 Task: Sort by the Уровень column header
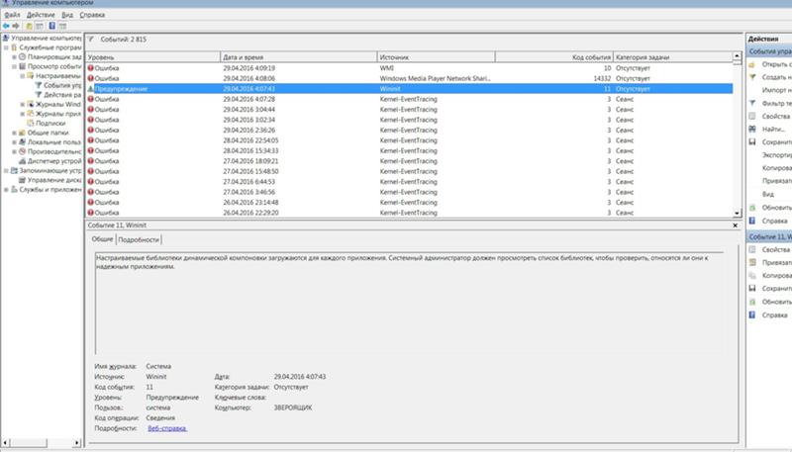pos(153,57)
